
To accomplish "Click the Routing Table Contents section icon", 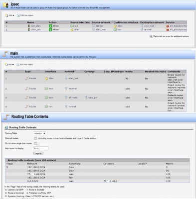I will [x=6, y=127].
